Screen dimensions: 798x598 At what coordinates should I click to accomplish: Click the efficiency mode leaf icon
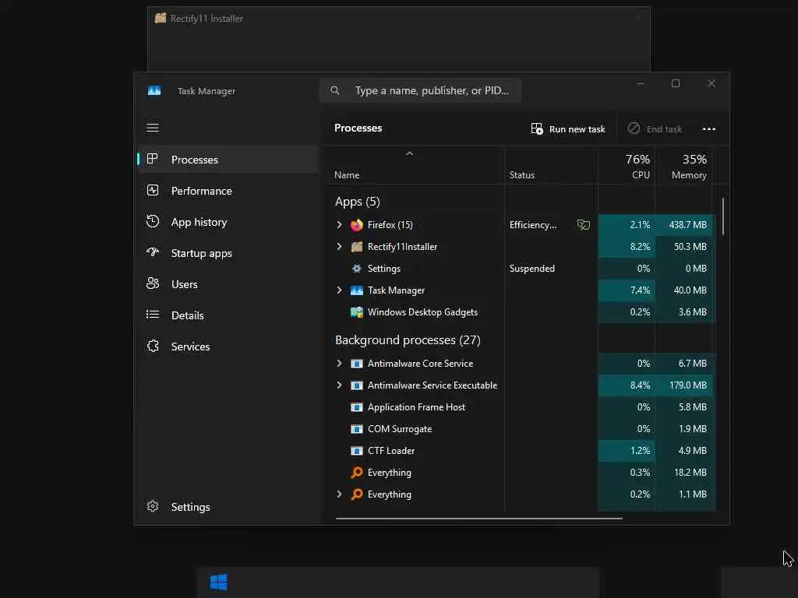[583, 224]
